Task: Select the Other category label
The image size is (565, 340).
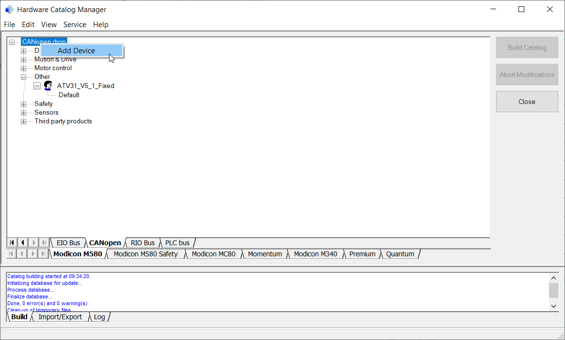Action: [42, 76]
